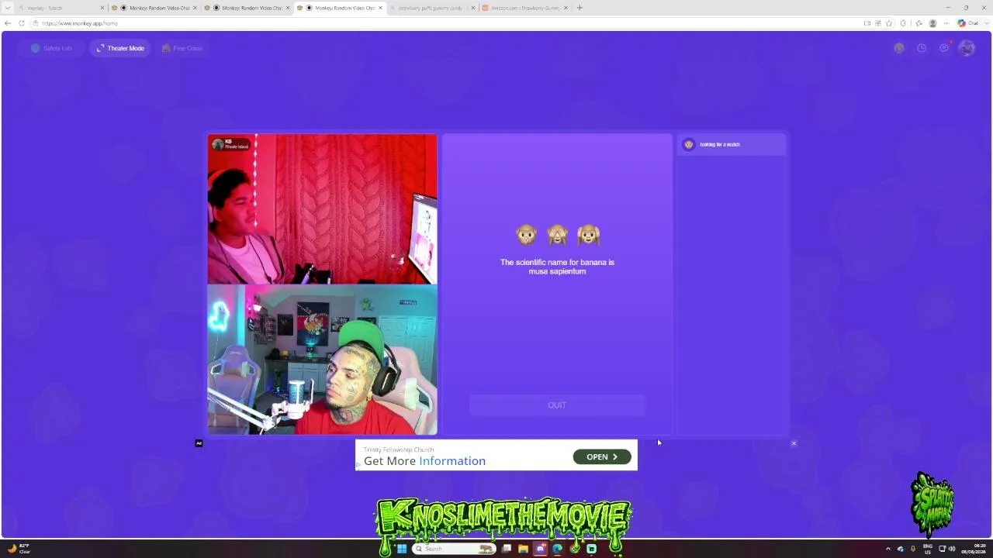The image size is (993, 558).
Task: Switch the ENG US input language
Action: 928,549
